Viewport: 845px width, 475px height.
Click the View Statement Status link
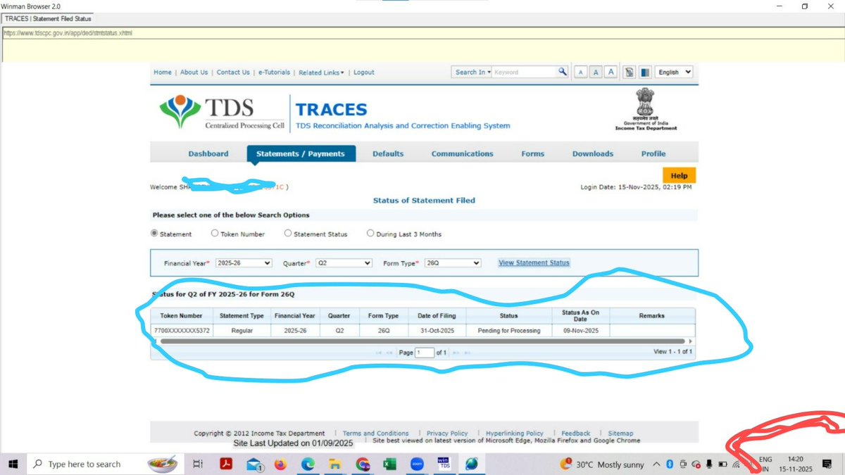[534, 262]
